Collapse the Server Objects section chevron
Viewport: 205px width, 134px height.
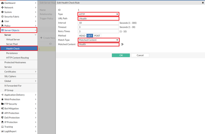pyautogui.click(x=35, y=30)
